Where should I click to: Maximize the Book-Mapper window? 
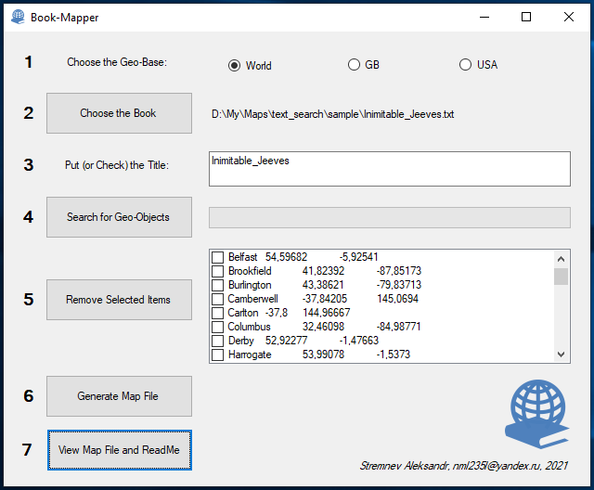coord(526,17)
